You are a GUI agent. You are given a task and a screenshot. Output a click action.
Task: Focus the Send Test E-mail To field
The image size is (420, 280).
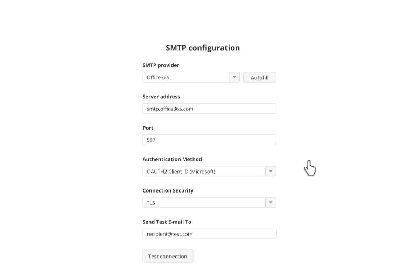pos(209,234)
